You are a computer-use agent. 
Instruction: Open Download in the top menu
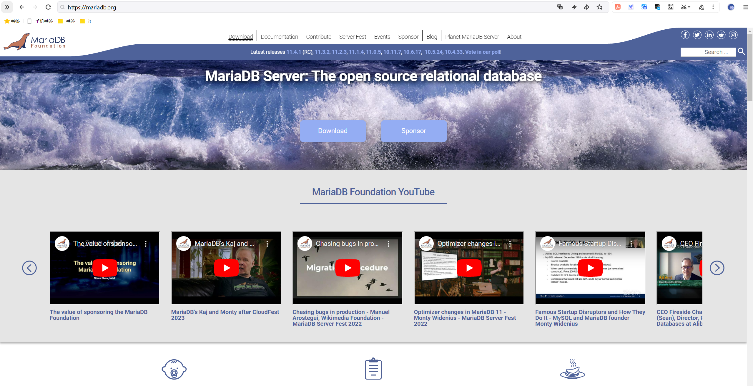tap(240, 37)
